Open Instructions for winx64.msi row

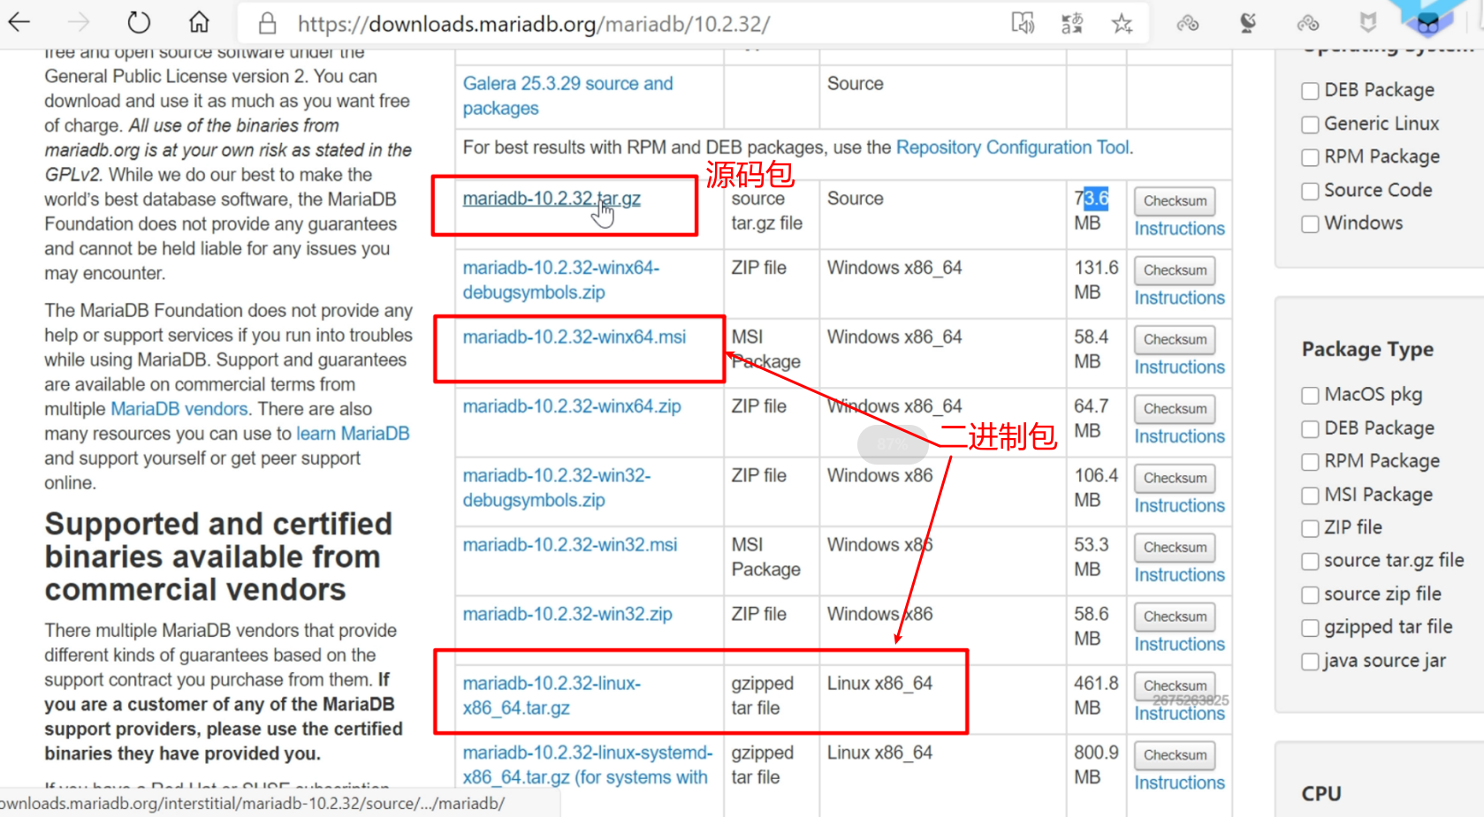coord(1180,367)
